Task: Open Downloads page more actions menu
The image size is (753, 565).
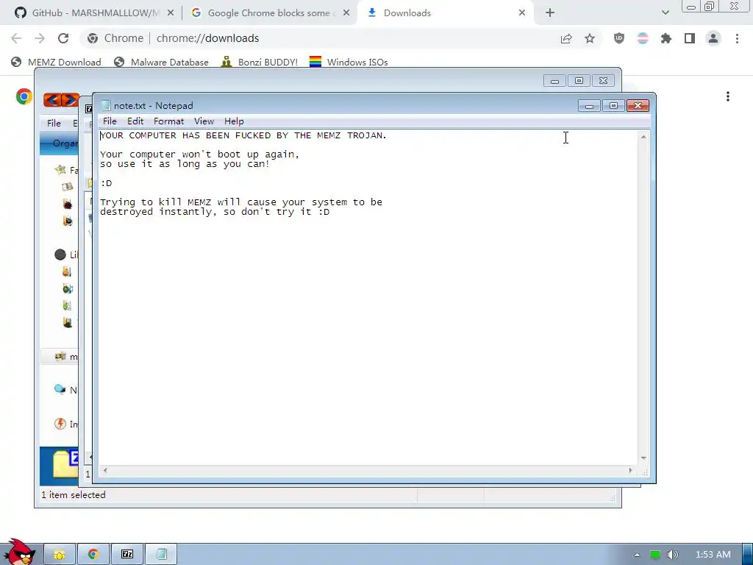Action: [728, 96]
